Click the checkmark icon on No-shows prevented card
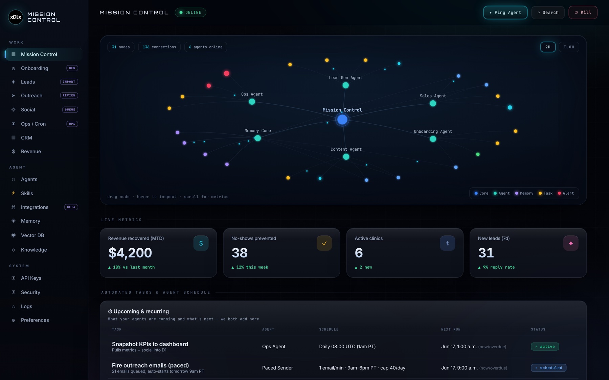The image size is (609, 380). pyautogui.click(x=324, y=243)
